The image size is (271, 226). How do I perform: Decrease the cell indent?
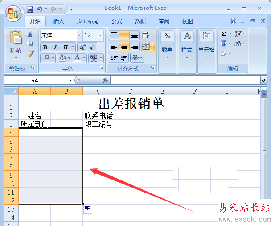pyautogui.click(x=114, y=58)
